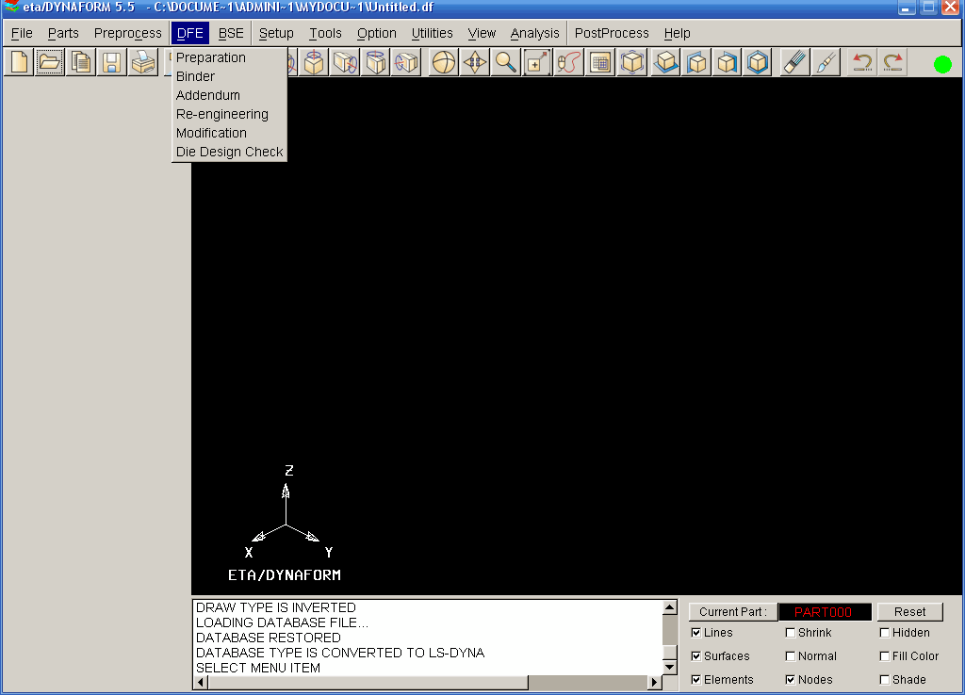This screenshot has height=695, width=965.
Task: Click the message log scroll right arrow
Action: pyautogui.click(x=655, y=682)
